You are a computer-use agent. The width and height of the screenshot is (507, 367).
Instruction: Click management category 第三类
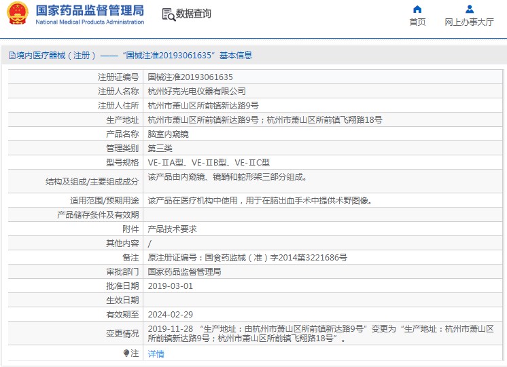coord(160,148)
